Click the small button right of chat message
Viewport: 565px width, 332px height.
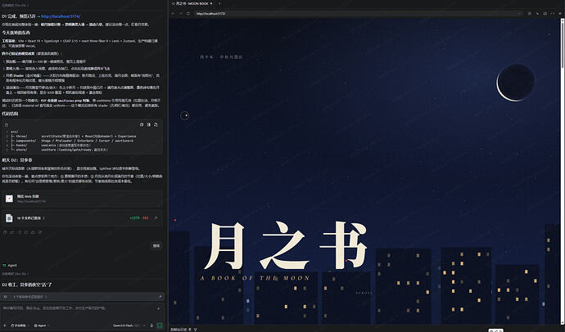[156, 246]
